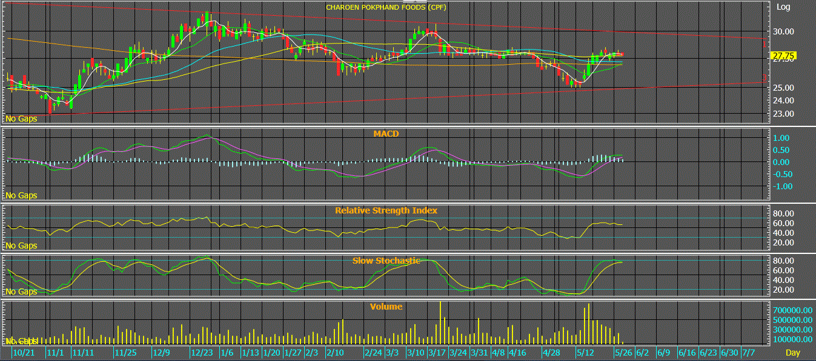Viewport: 816px width, 361px height.
Task: Select the 3/17 date marker
Action: tap(436, 353)
